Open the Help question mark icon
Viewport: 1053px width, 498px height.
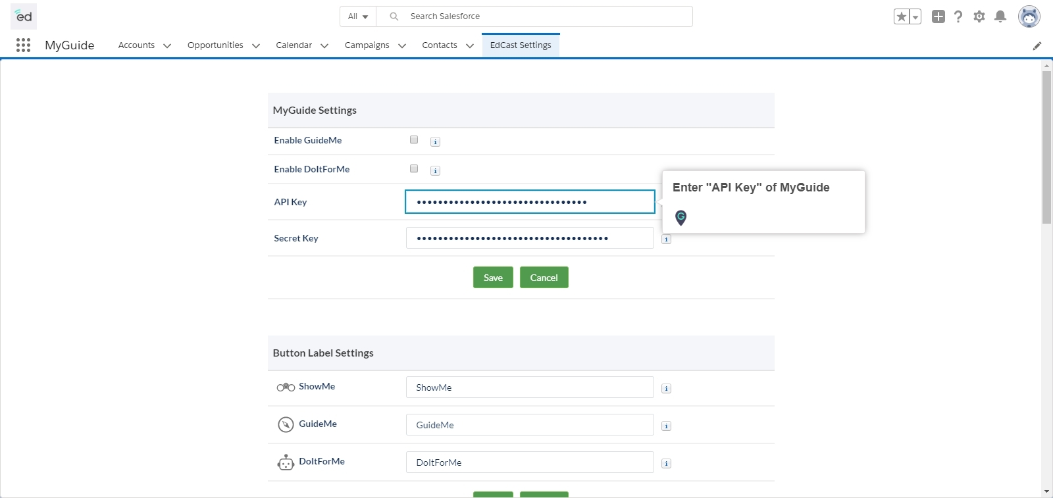click(x=958, y=16)
